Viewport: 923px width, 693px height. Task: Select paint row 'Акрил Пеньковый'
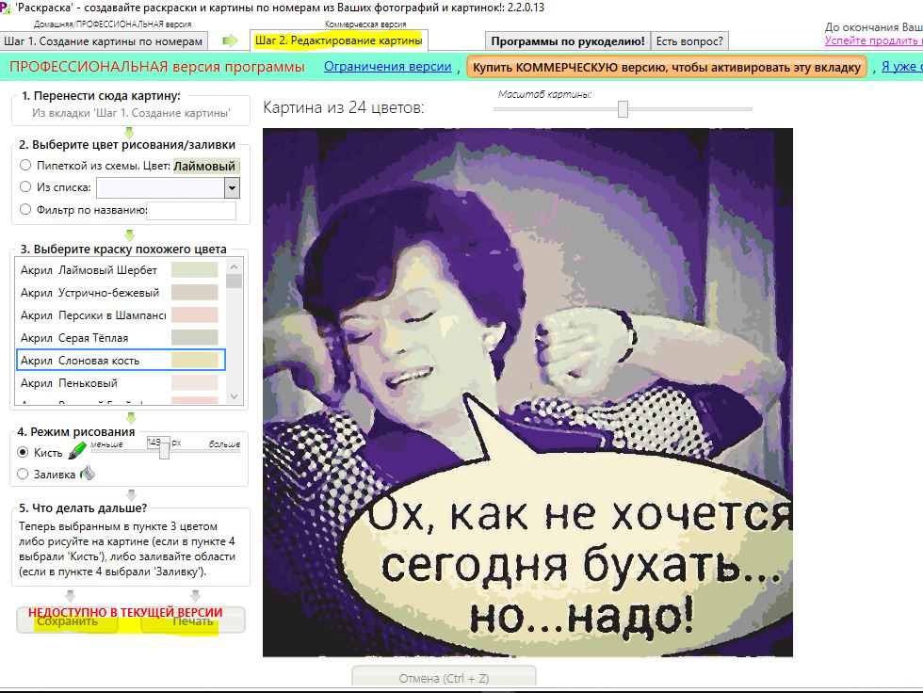click(x=121, y=382)
